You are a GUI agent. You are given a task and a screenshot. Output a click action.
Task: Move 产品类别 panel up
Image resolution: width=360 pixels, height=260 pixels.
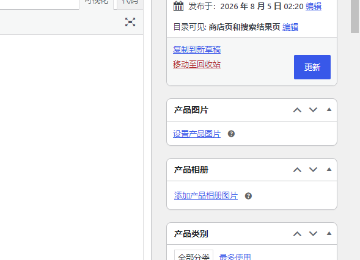[297, 234]
